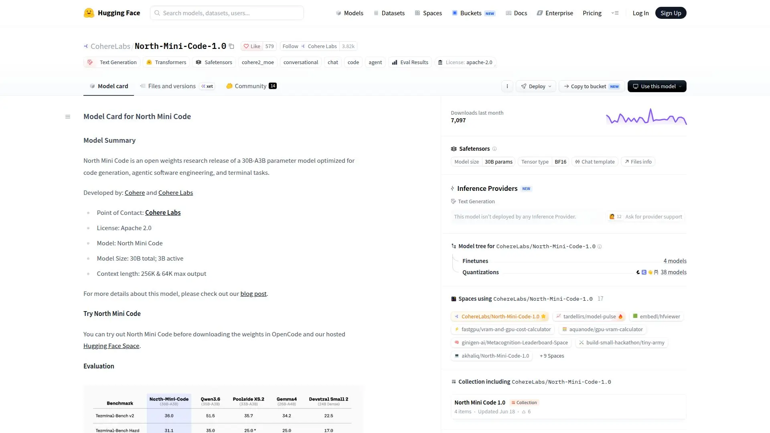Follow Cohere Labs
Image resolution: width=770 pixels, height=433 pixels.
(310, 46)
